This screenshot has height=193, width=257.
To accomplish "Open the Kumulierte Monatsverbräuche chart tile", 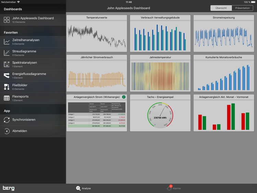I will [x=224, y=73].
